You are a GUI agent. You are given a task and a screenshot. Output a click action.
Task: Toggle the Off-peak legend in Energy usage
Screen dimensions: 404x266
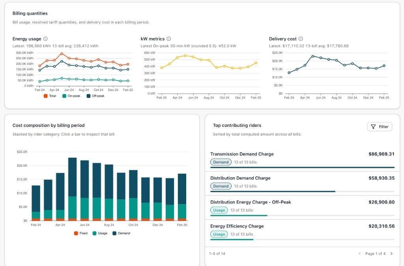[95, 96]
